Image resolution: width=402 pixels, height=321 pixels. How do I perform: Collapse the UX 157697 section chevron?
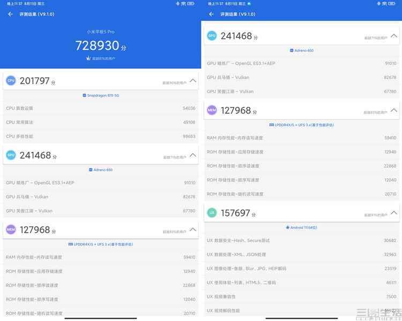[x=394, y=213]
